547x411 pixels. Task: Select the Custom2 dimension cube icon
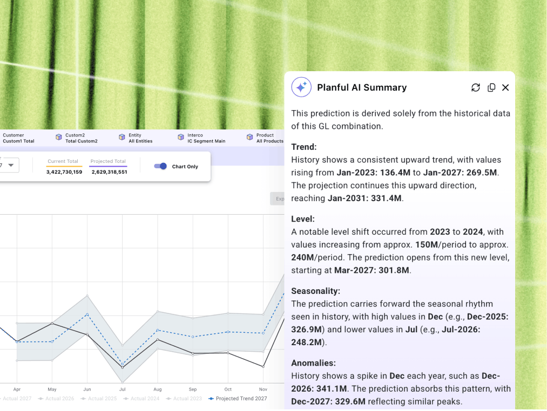59,138
